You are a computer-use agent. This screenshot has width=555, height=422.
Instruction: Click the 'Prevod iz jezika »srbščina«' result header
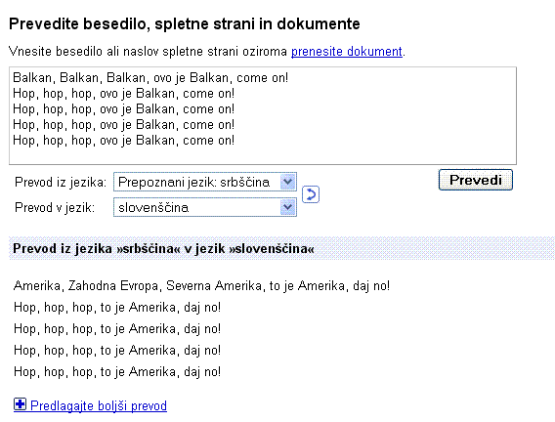point(163,249)
